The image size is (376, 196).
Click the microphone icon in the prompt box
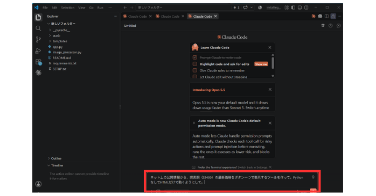[x=313, y=177]
